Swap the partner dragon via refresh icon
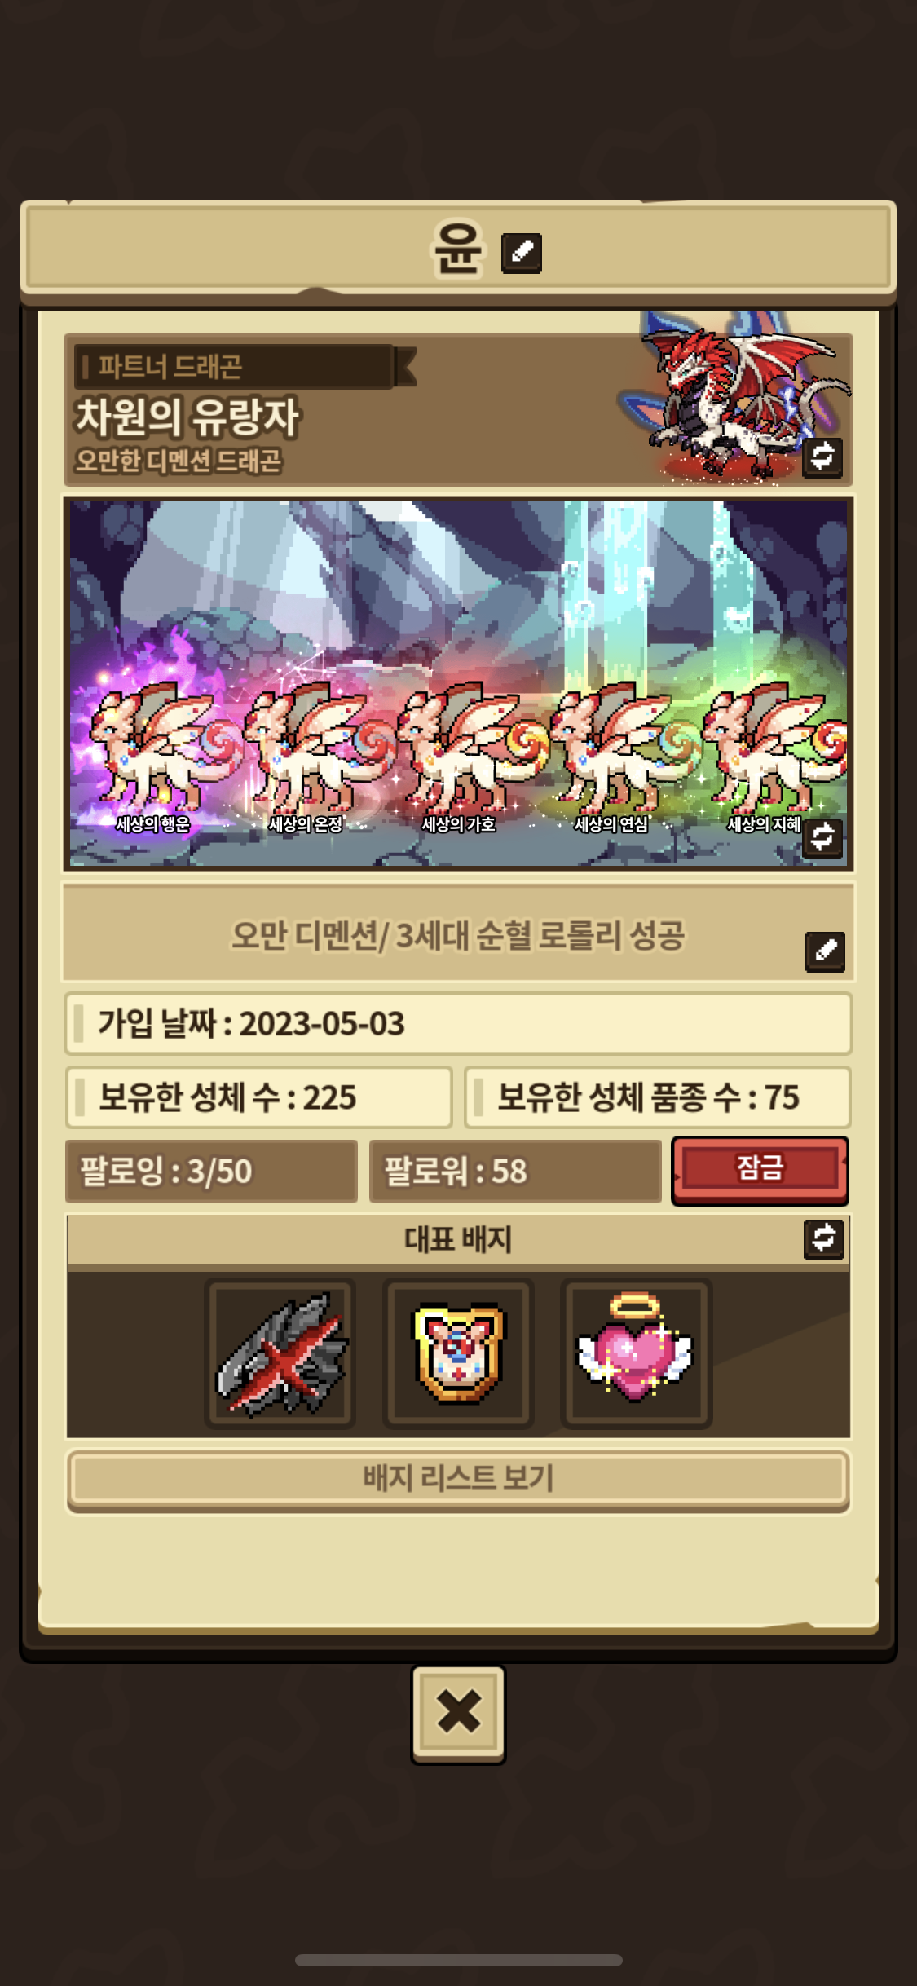This screenshot has height=1986, width=917. coord(822,457)
